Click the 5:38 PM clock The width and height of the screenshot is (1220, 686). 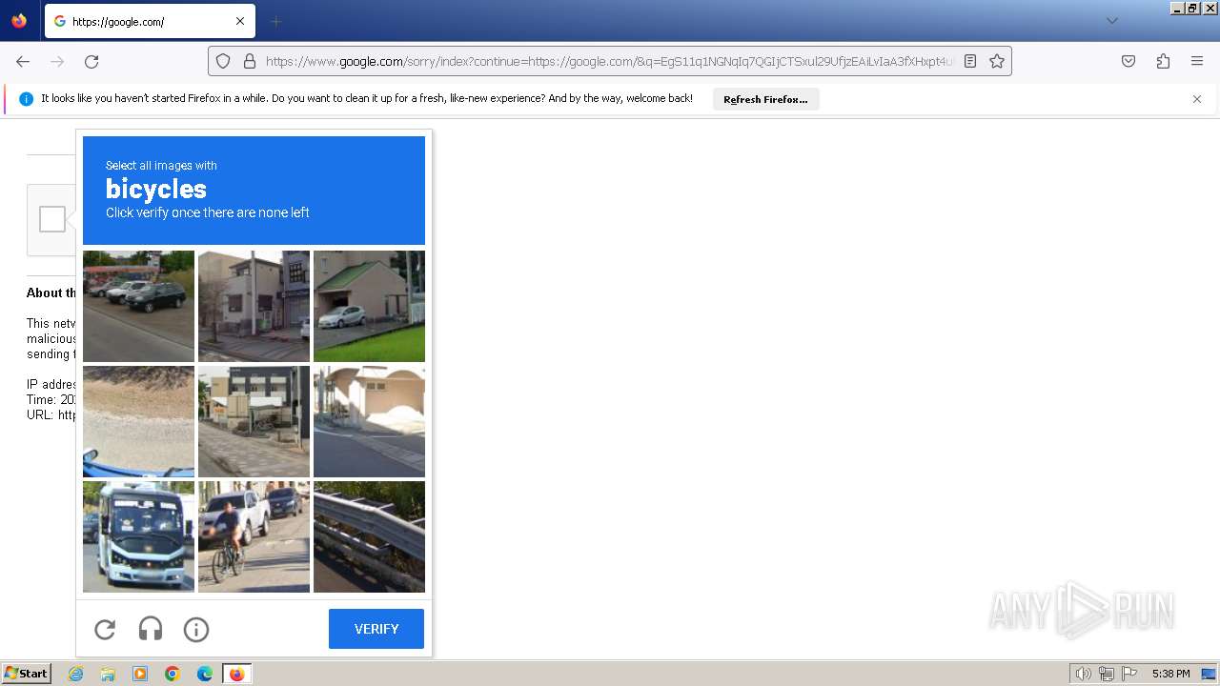click(1170, 674)
